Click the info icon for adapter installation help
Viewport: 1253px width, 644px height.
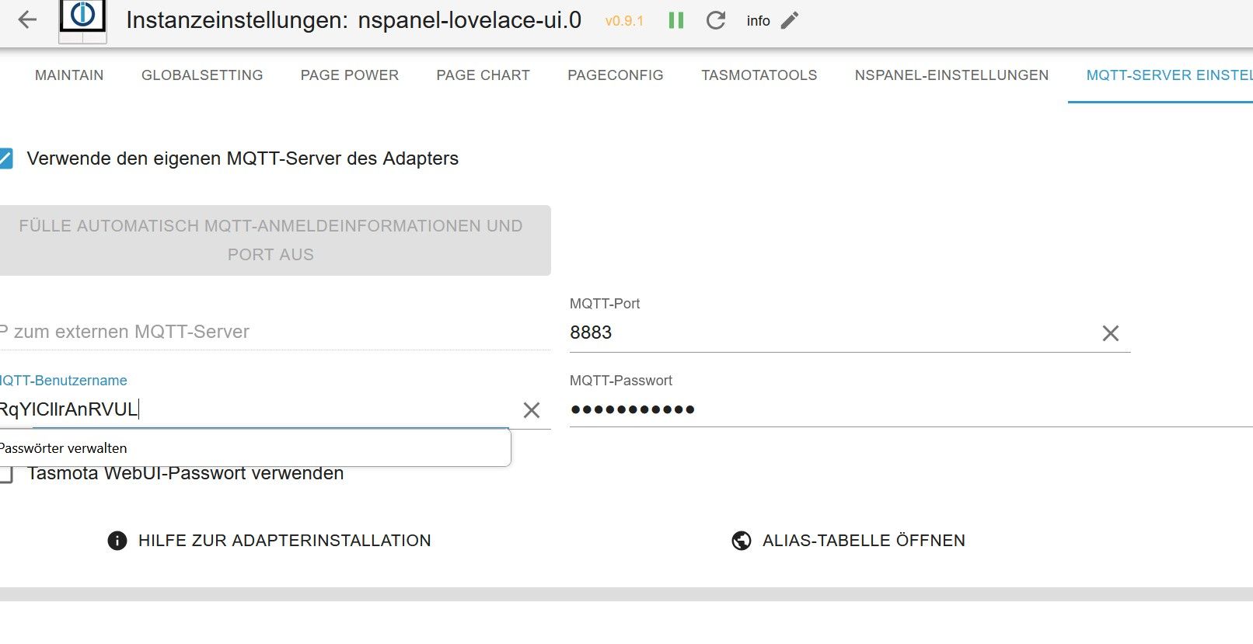click(x=117, y=541)
